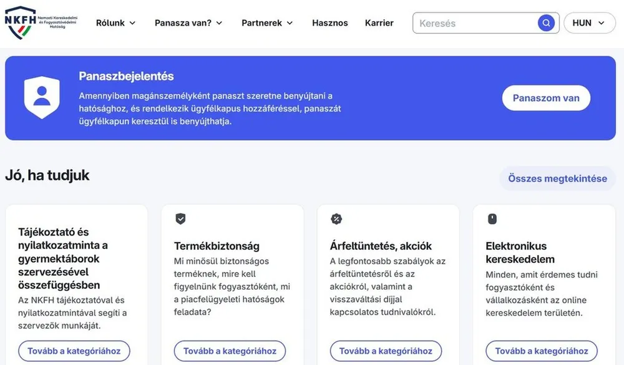The height and width of the screenshot is (365, 624).
Task: Click Tovább a kategóriához under Árfeltüntetés, akciók
Action: pos(386,351)
